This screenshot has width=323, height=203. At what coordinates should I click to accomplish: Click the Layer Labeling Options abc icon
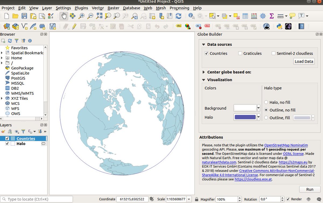pos(179,26)
